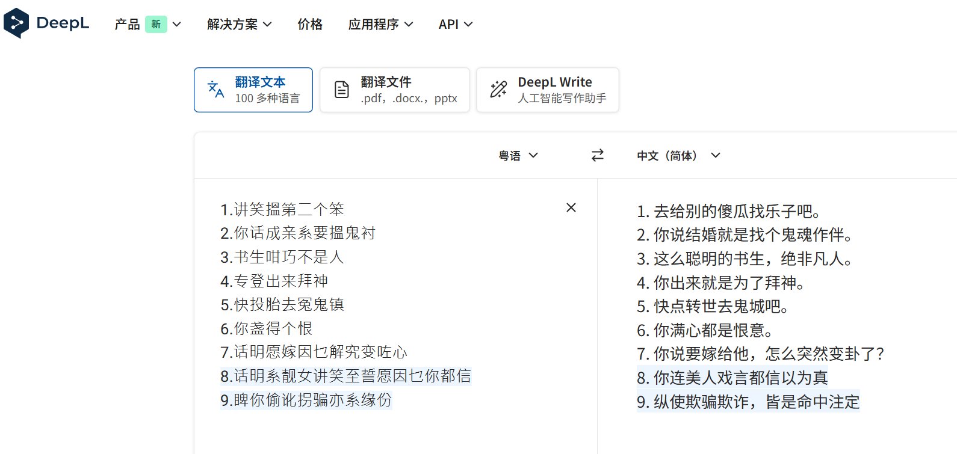
Task: Click the chevron next to 粤语
Action: (533, 155)
